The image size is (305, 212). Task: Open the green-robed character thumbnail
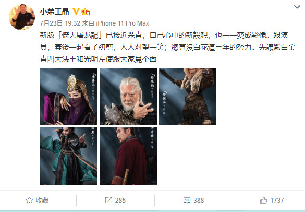coord(69,156)
